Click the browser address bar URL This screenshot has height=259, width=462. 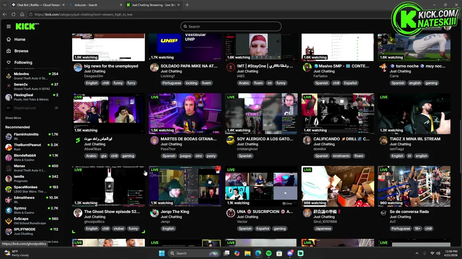(x=84, y=14)
